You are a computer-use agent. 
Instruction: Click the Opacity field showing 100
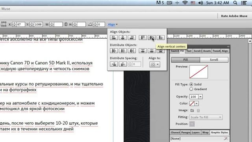(194, 97)
